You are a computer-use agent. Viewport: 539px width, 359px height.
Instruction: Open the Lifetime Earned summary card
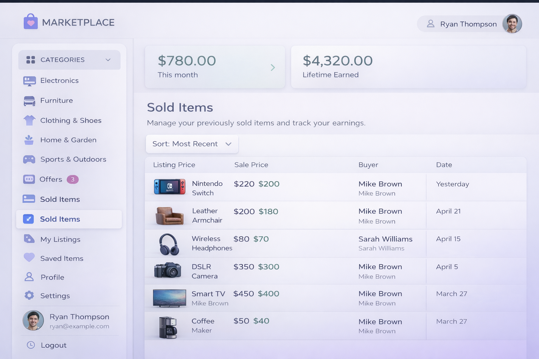[x=408, y=67]
